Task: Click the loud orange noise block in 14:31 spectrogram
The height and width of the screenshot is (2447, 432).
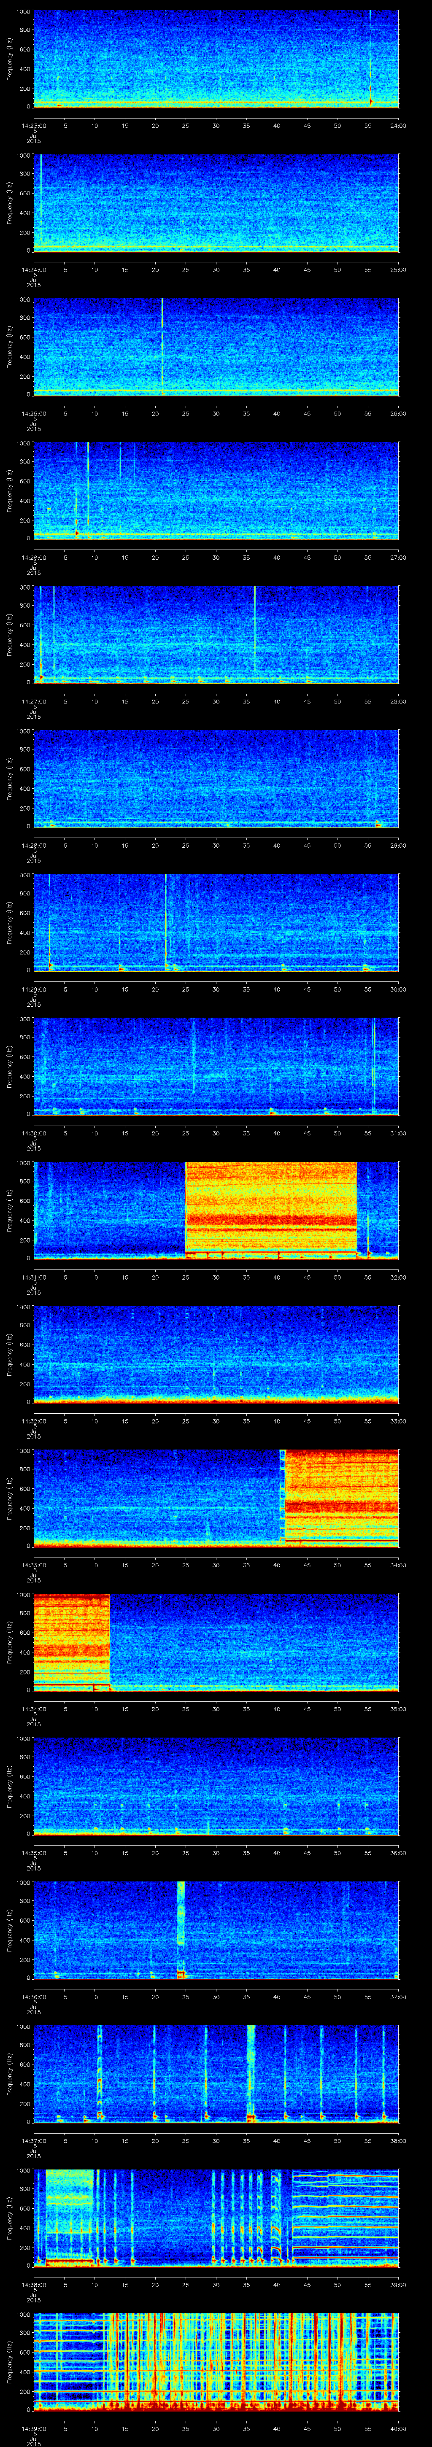Action: click(270, 1206)
